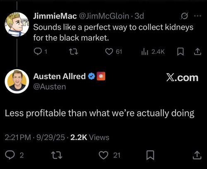This screenshot has width=207, height=169.
Task: Click the JimmieMac display name
Action: (x=55, y=16)
